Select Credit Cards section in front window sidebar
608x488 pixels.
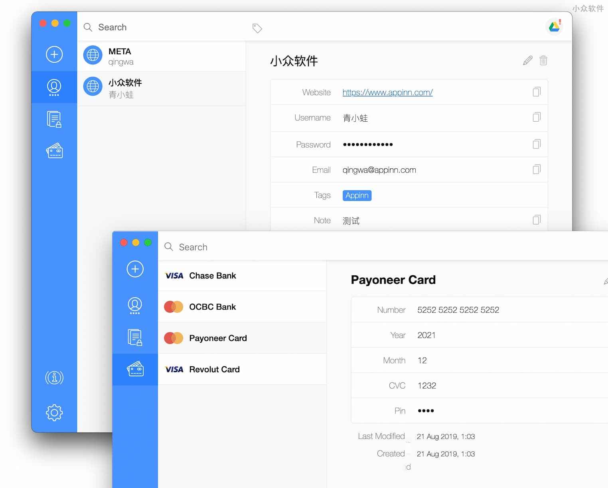[135, 369]
